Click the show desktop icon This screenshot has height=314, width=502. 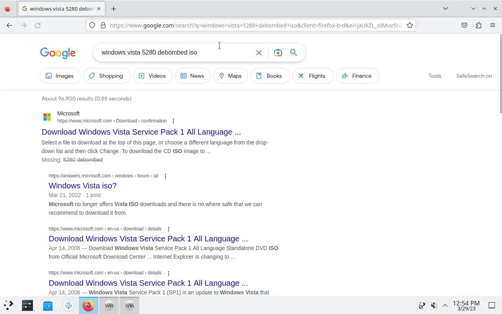491,305
